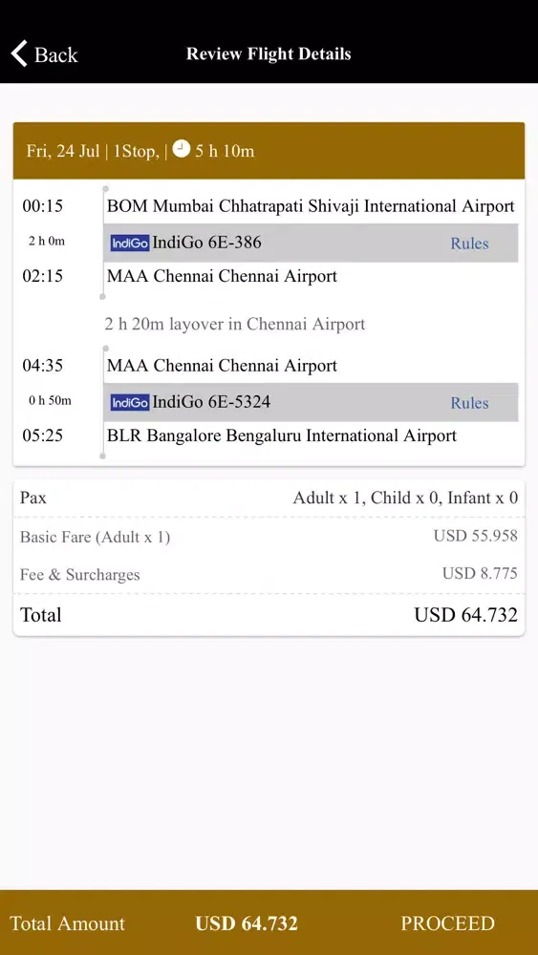Click the 2 h 20m layover text

coord(234,324)
